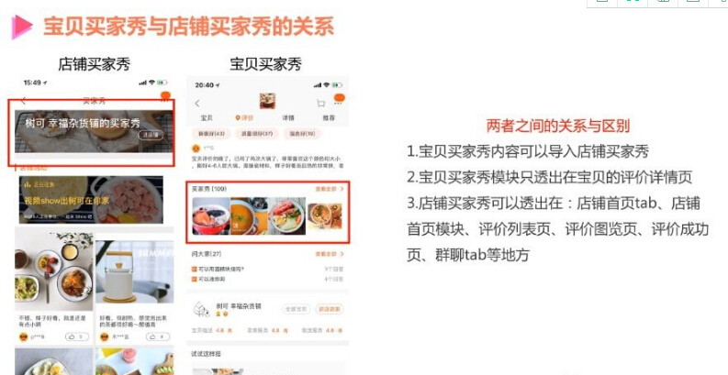The image size is (728, 375).
Task: Switch to the 宝贝 tab
Action: pyautogui.click(x=207, y=117)
